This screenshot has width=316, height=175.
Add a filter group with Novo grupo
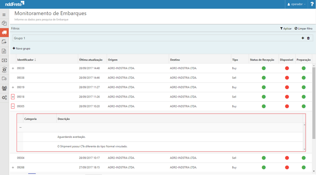tap(21, 48)
